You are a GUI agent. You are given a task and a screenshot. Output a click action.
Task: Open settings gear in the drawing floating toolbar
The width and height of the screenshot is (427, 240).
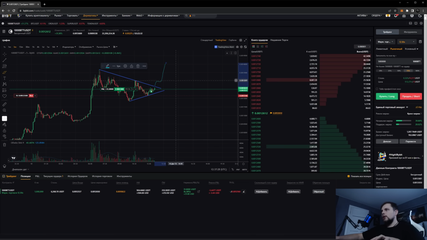pyautogui.click(x=125, y=66)
